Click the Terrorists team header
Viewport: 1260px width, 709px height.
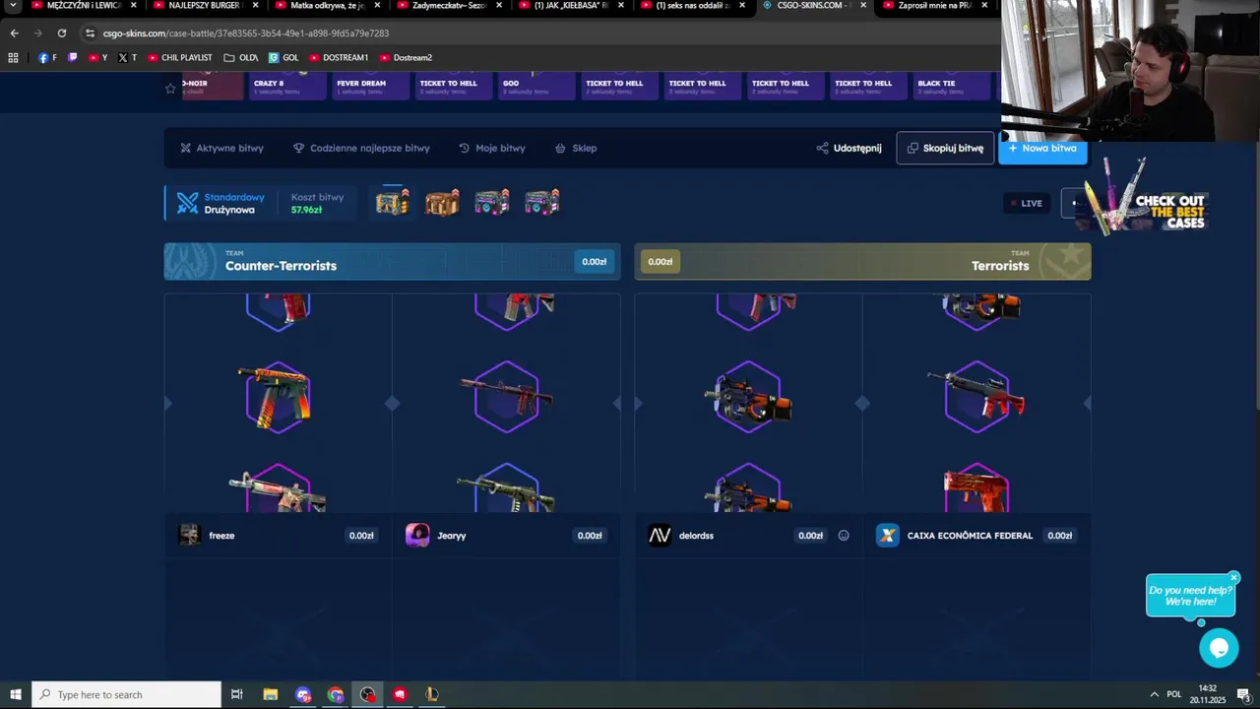862,262
